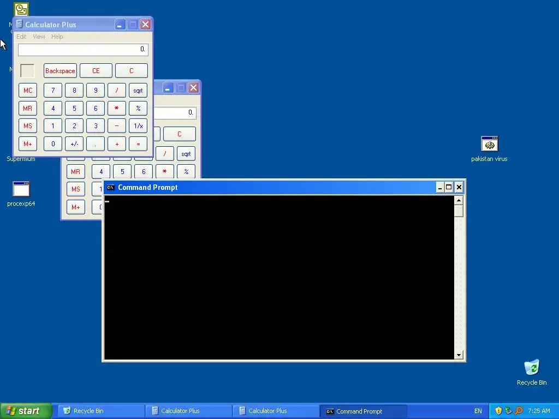Viewport: 559px width, 419px height.
Task: Click digit 9 in front calculator
Action: point(96,91)
